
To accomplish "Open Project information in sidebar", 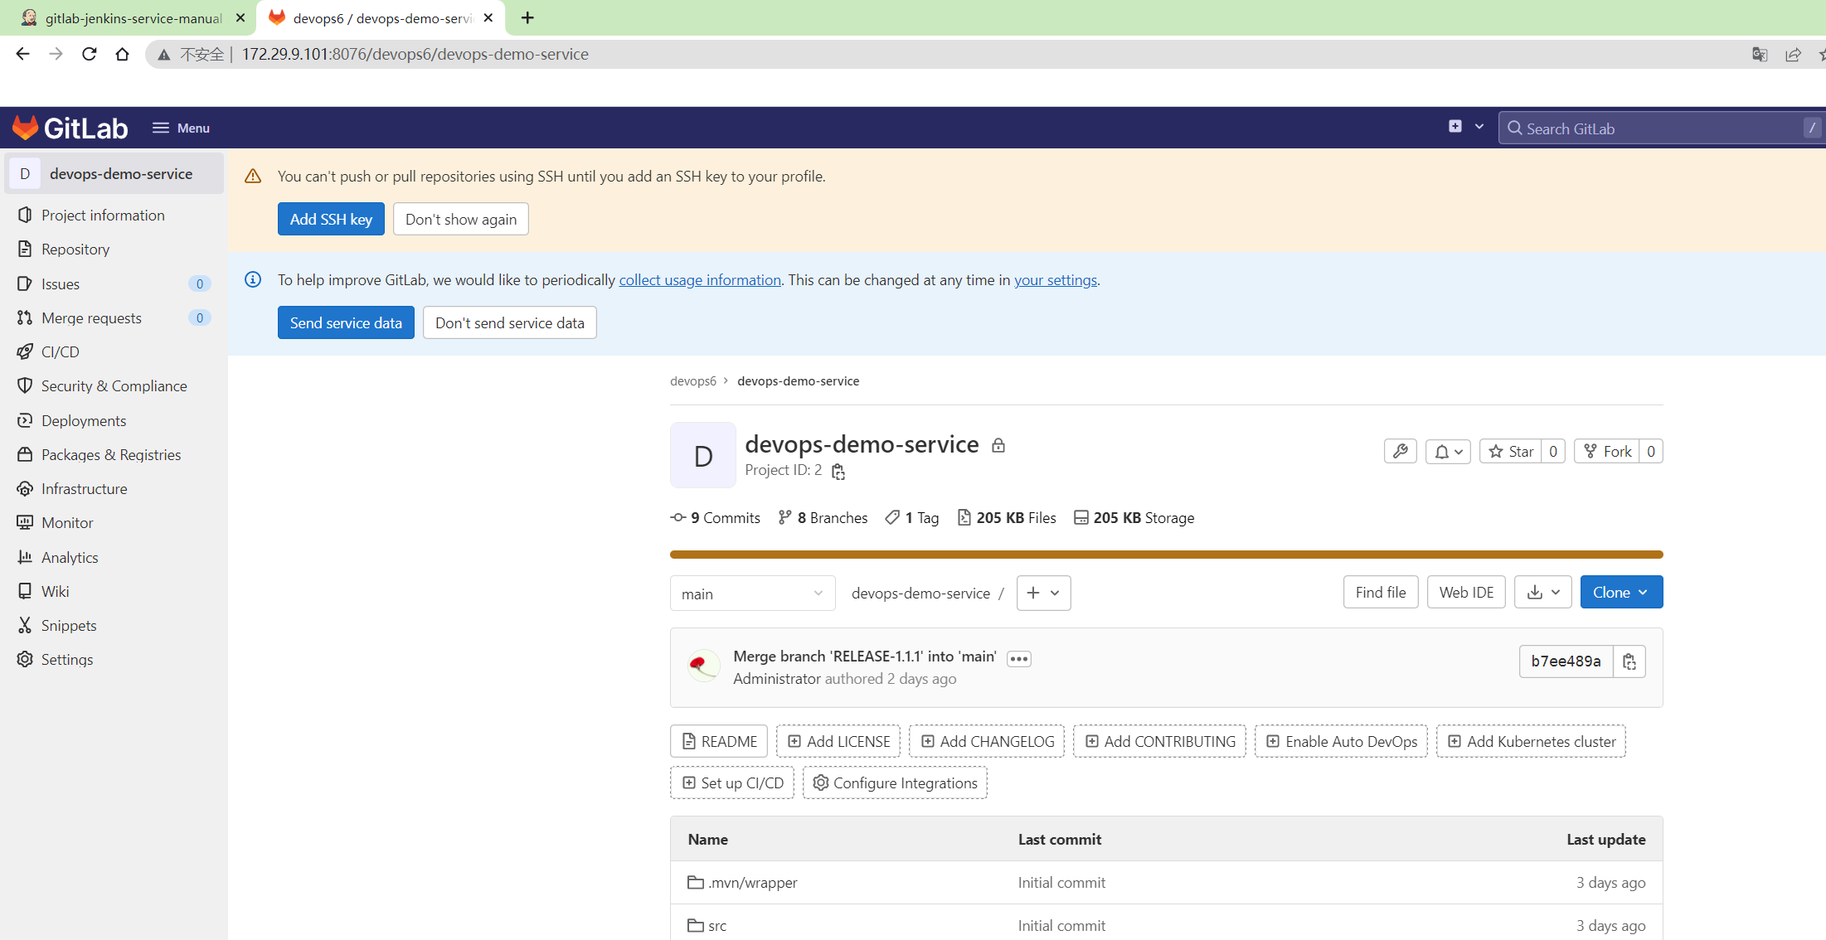I will tap(103, 215).
